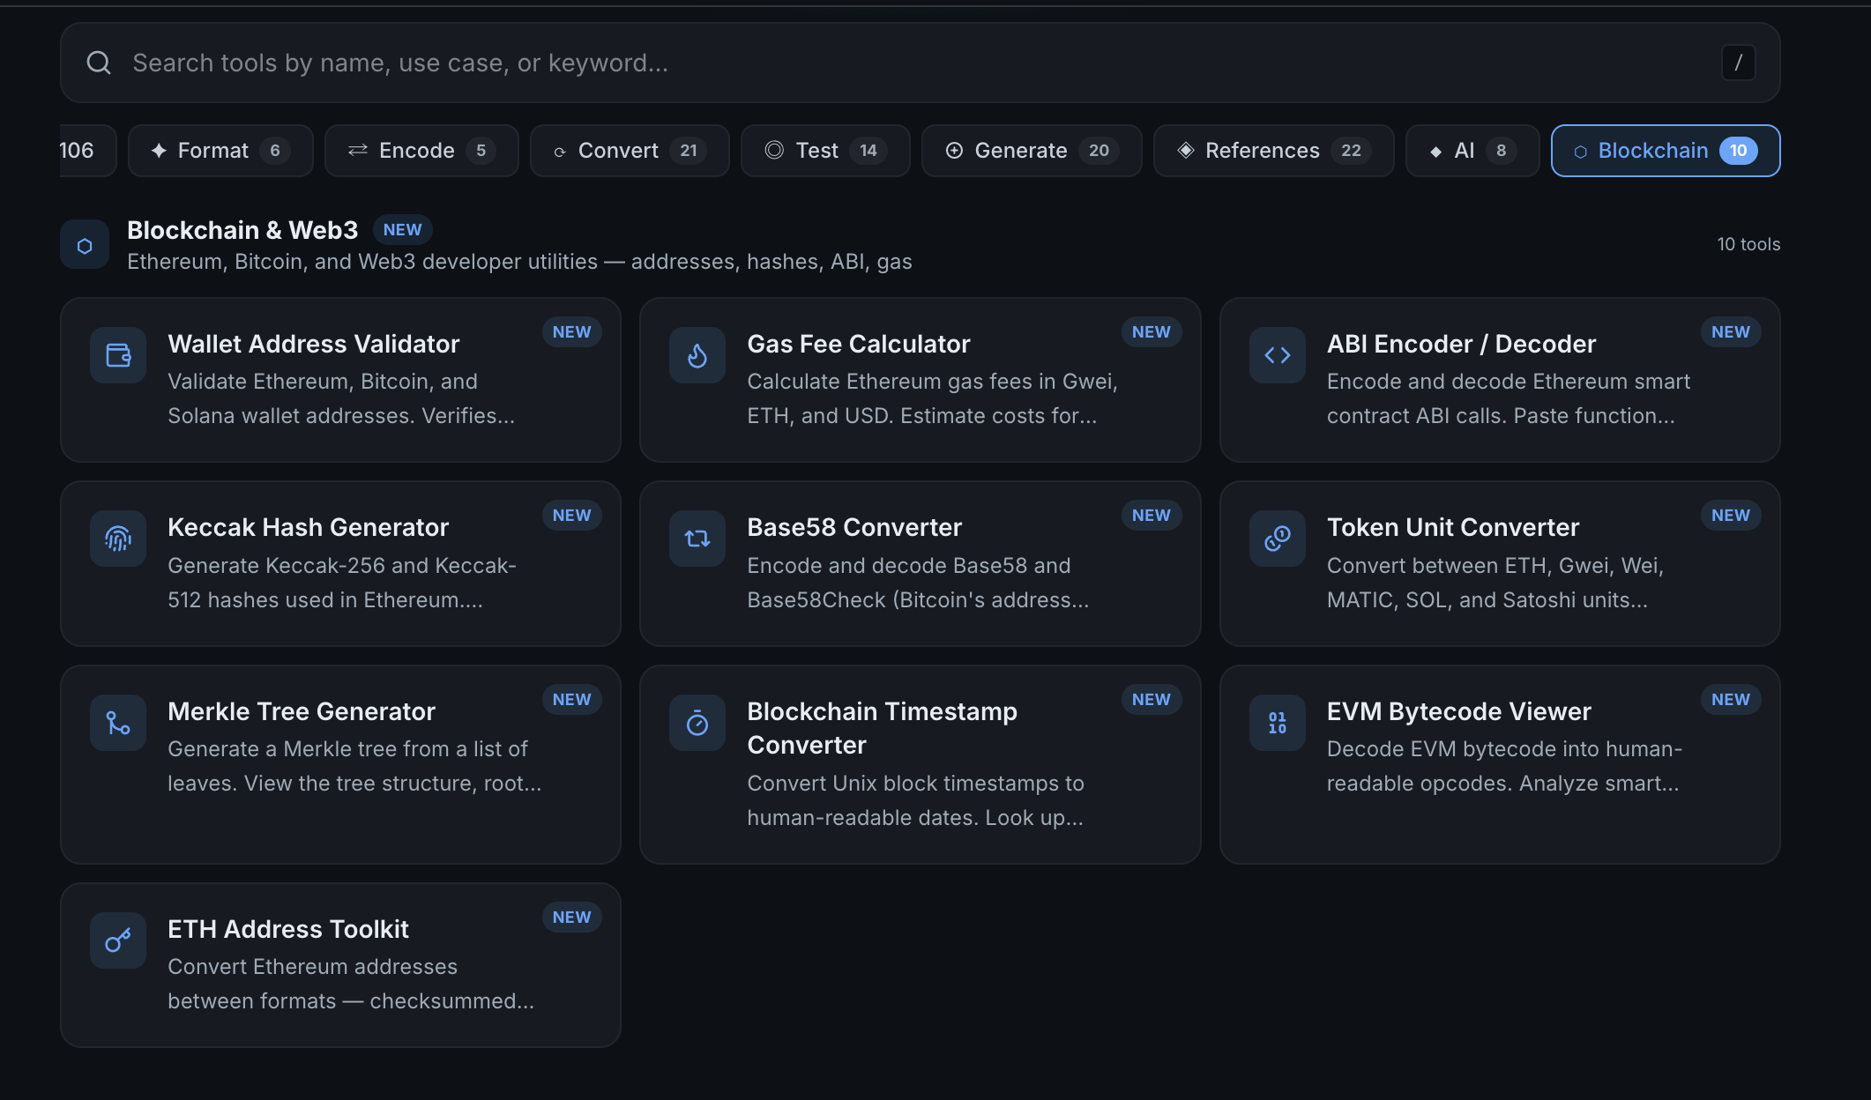Click the magnifying glass search icon
The height and width of the screenshot is (1100, 1871).
point(99,62)
